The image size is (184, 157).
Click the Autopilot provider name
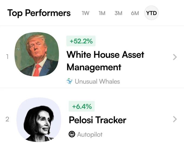point(90,135)
